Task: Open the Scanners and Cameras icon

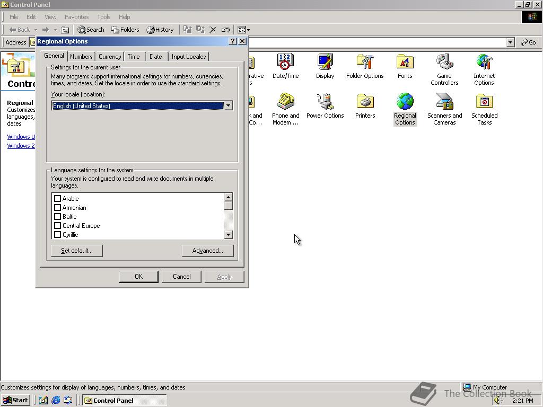Action: pyautogui.click(x=444, y=109)
